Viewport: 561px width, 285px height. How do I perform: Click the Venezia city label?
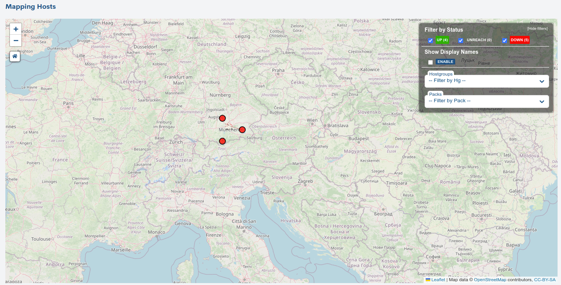tap(242, 198)
